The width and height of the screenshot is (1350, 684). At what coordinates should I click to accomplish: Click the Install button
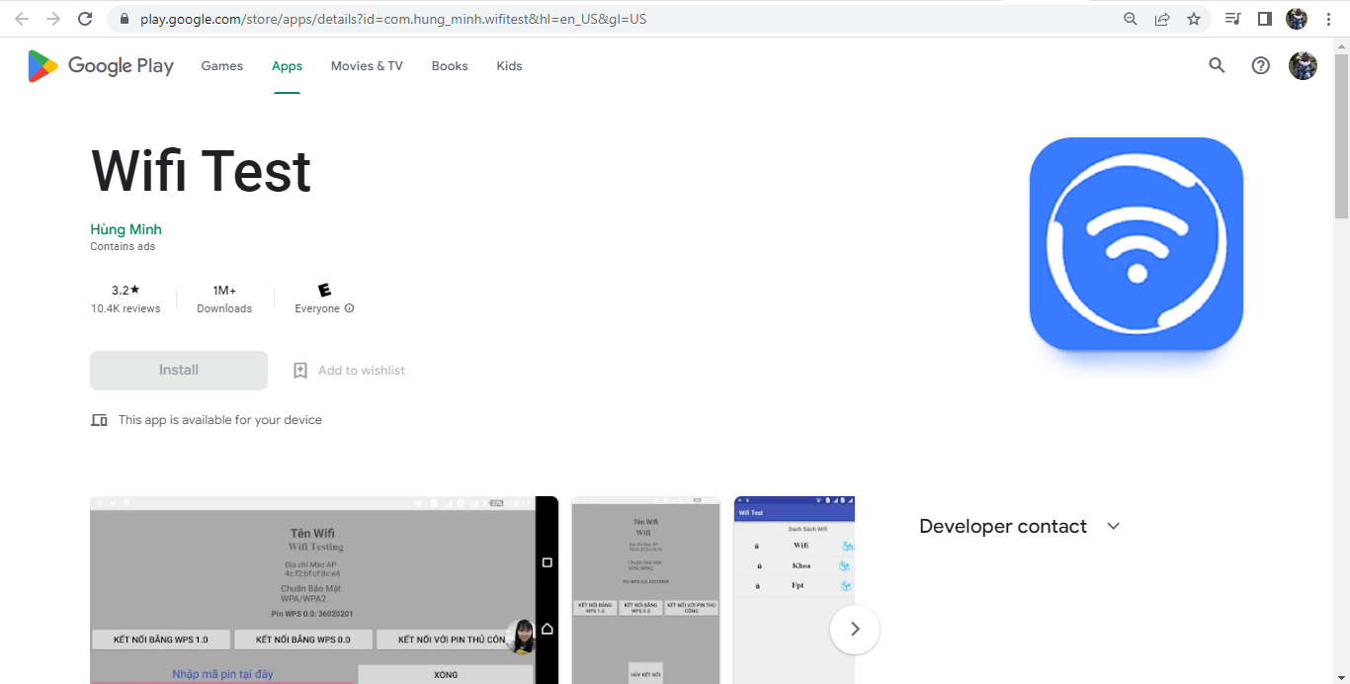[x=179, y=371]
